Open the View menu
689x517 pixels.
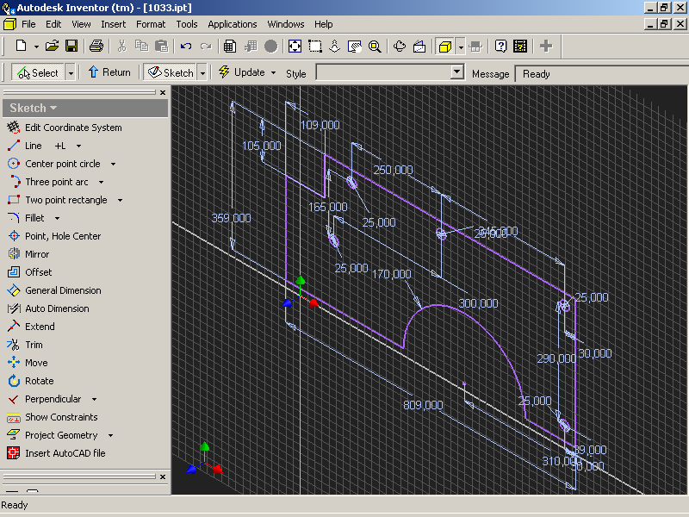[x=81, y=24]
